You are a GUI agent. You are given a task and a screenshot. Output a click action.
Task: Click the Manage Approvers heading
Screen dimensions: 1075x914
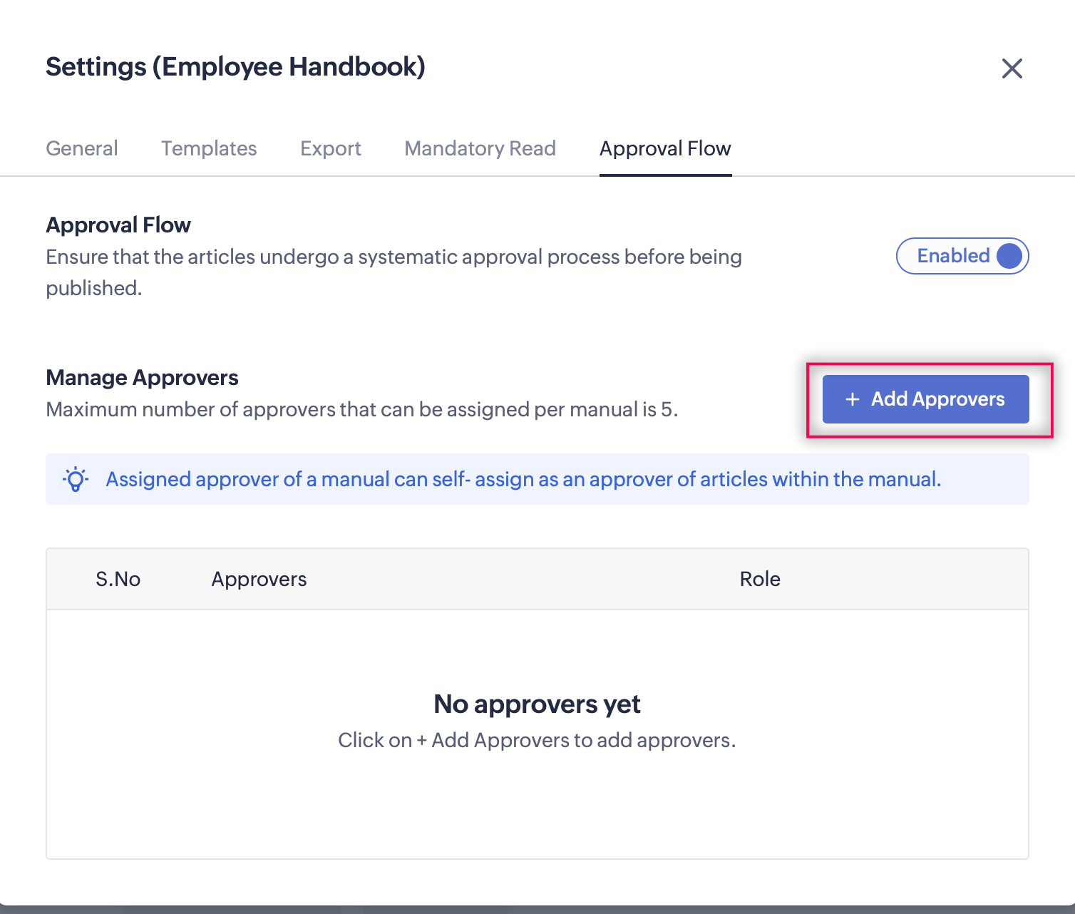point(142,377)
